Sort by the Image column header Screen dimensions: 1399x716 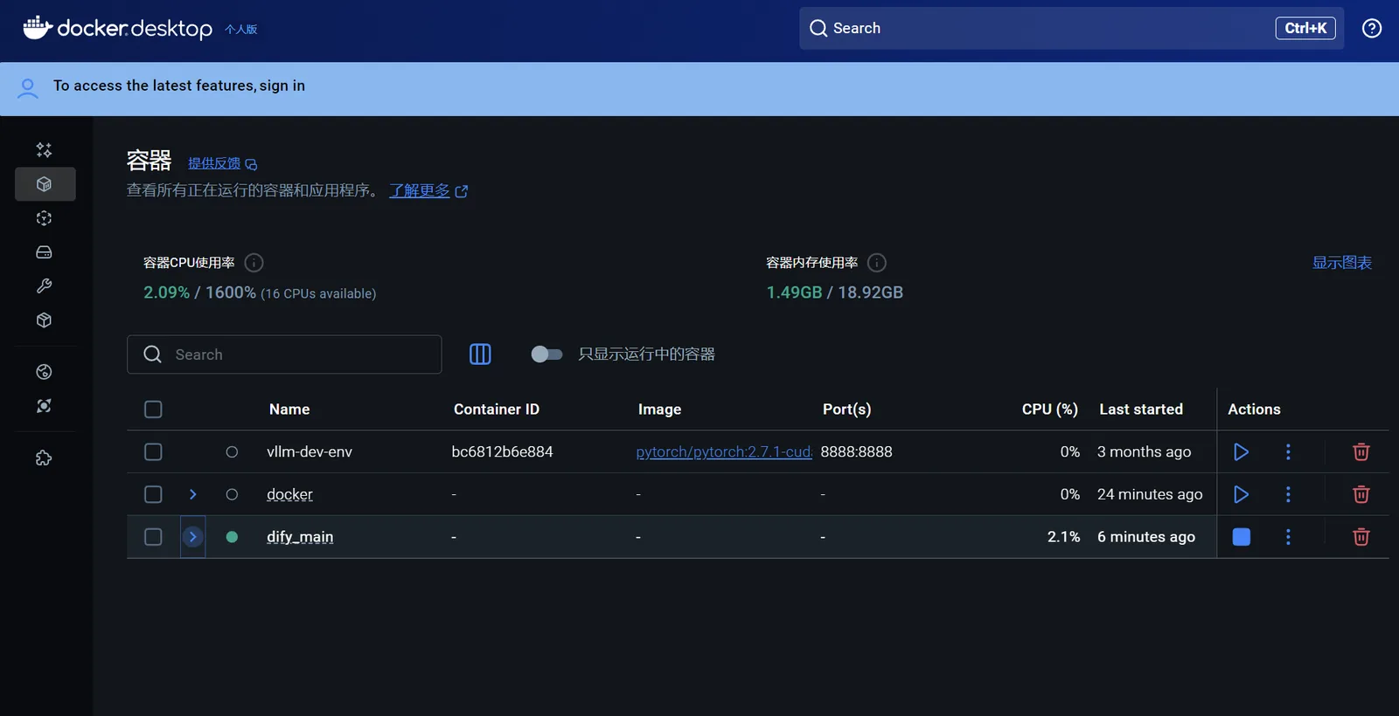coord(659,410)
